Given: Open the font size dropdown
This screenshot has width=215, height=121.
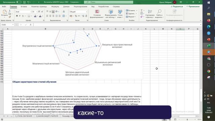Looking at the screenshot, I should pyautogui.click(x=37, y=12).
